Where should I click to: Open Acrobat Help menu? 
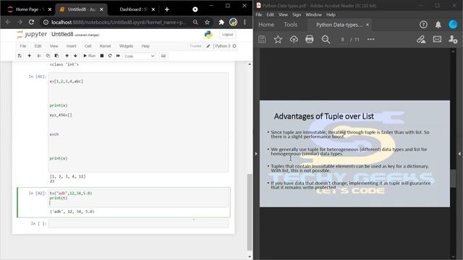tap(331, 14)
